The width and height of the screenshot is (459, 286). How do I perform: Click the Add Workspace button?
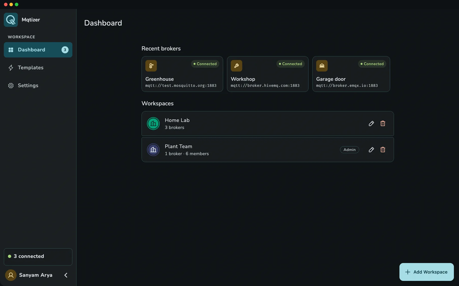click(426, 272)
